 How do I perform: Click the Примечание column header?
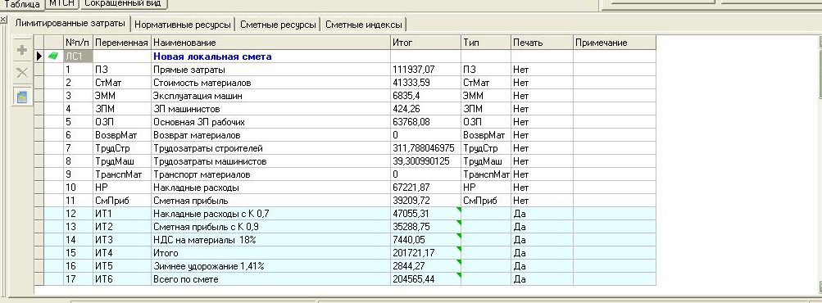[x=615, y=43]
